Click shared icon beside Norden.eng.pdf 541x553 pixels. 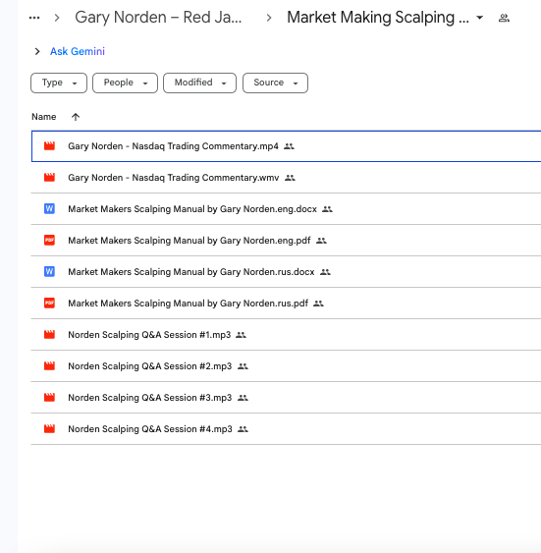(x=321, y=241)
